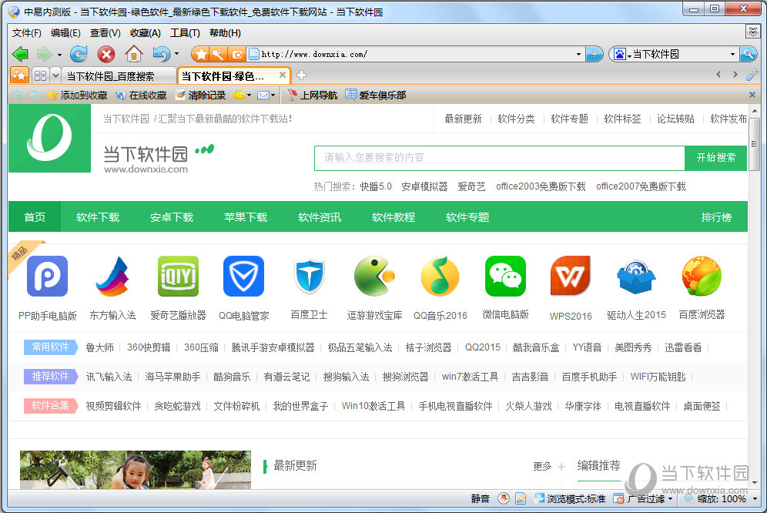Click the 爱车俱乐部 bookmark
Viewport: 767px width, 513px height.
(376, 95)
